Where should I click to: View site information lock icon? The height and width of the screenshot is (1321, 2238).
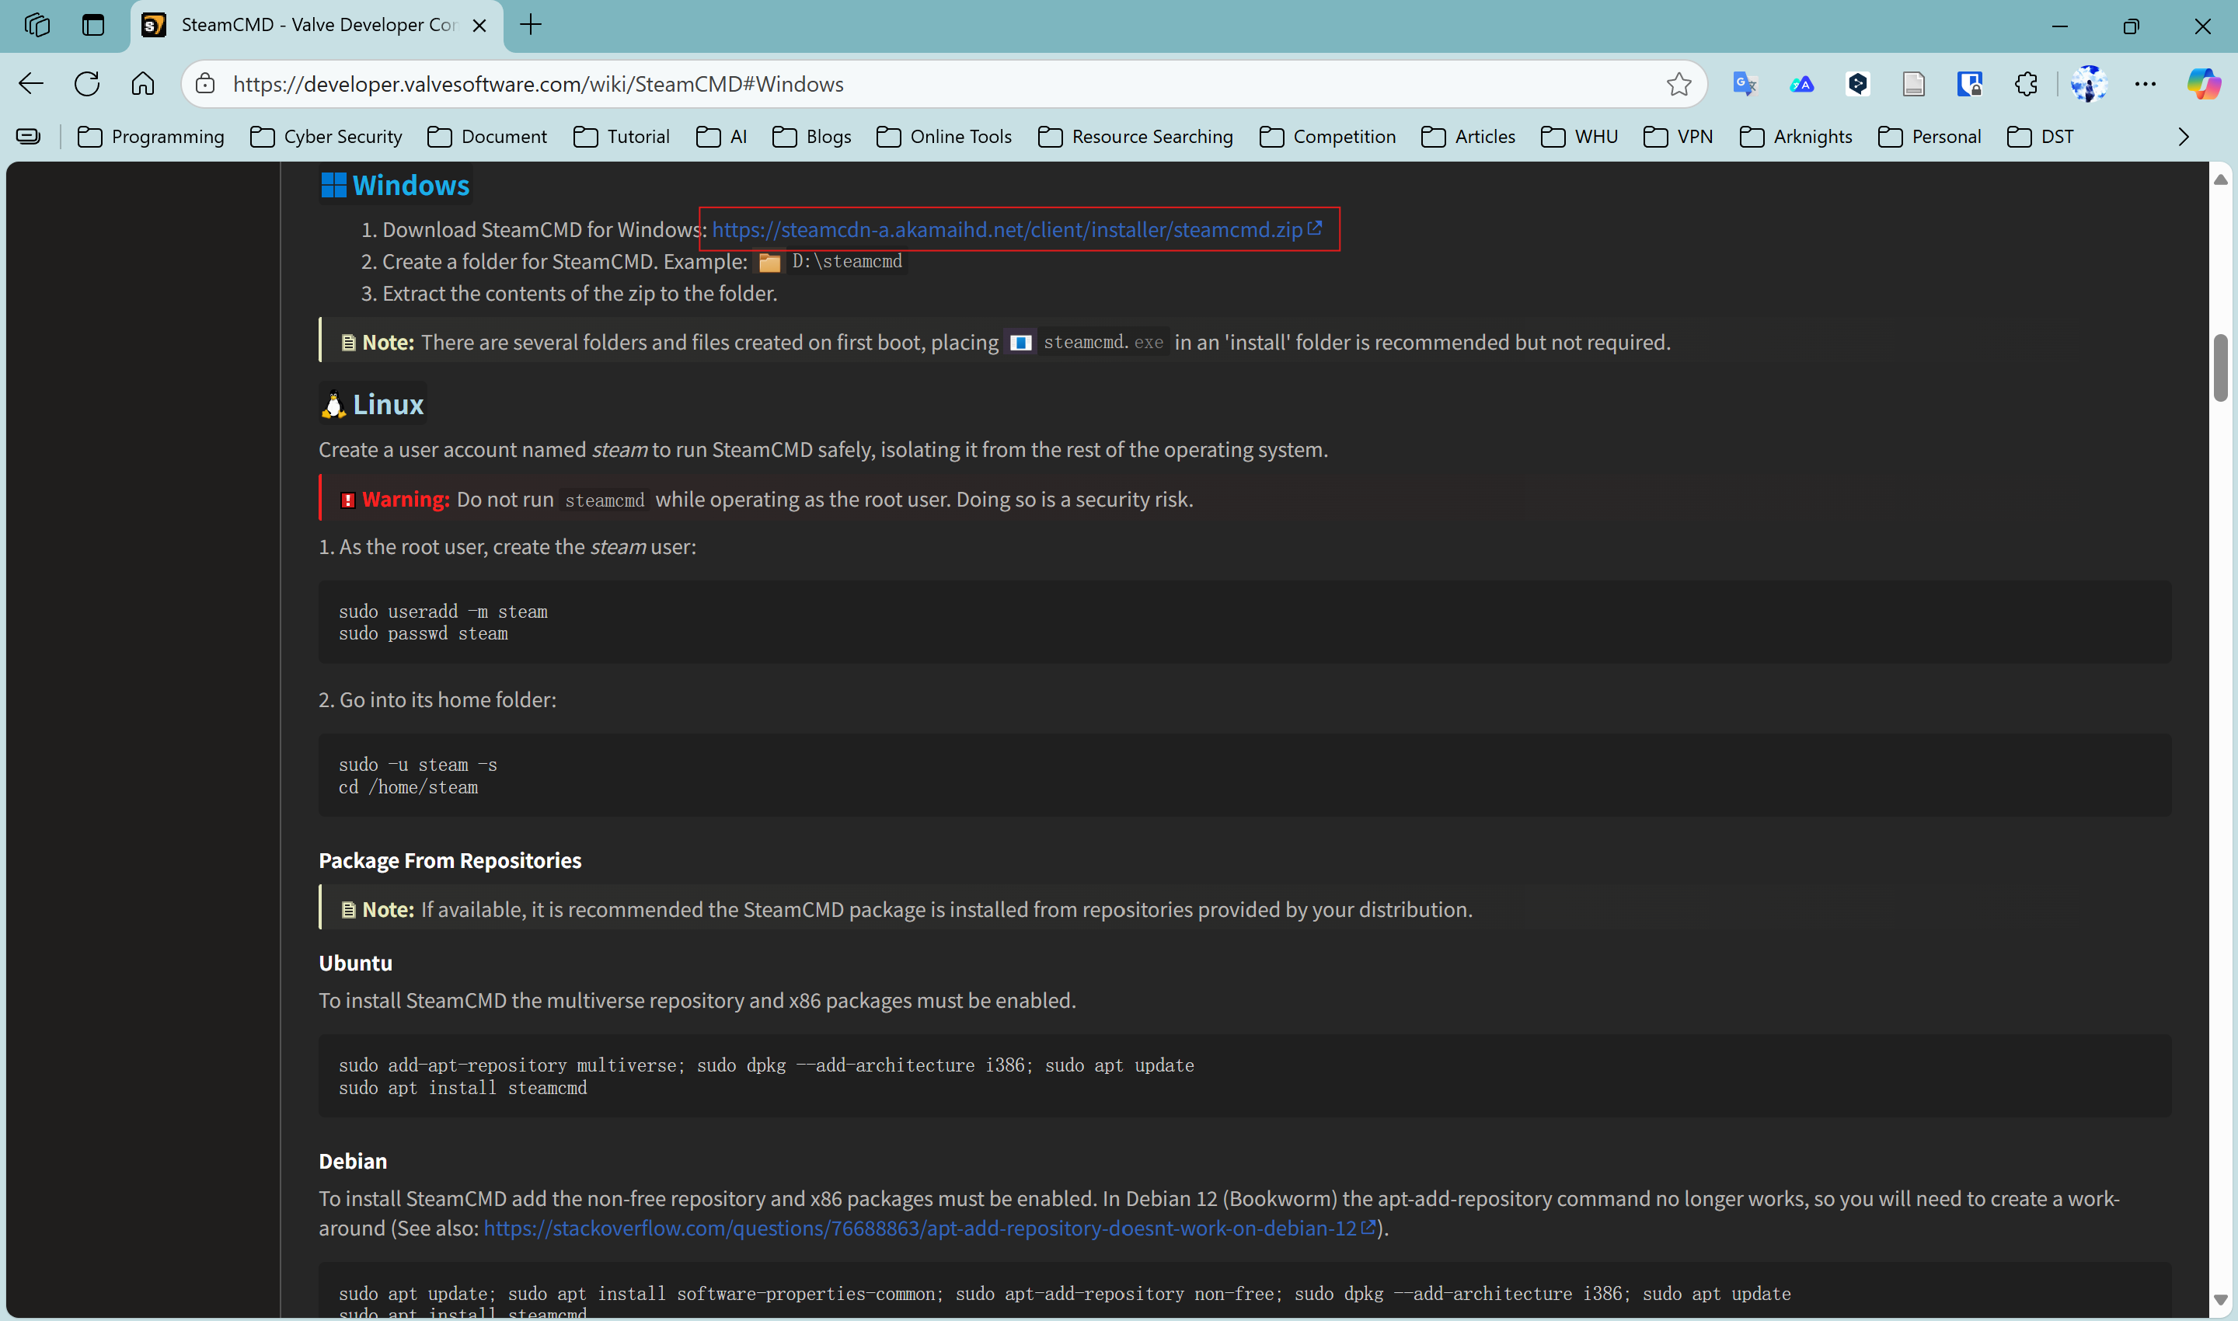click(206, 84)
